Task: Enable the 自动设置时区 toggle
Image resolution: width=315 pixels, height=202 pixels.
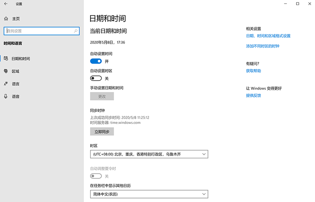Action: click(x=96, y=78)
